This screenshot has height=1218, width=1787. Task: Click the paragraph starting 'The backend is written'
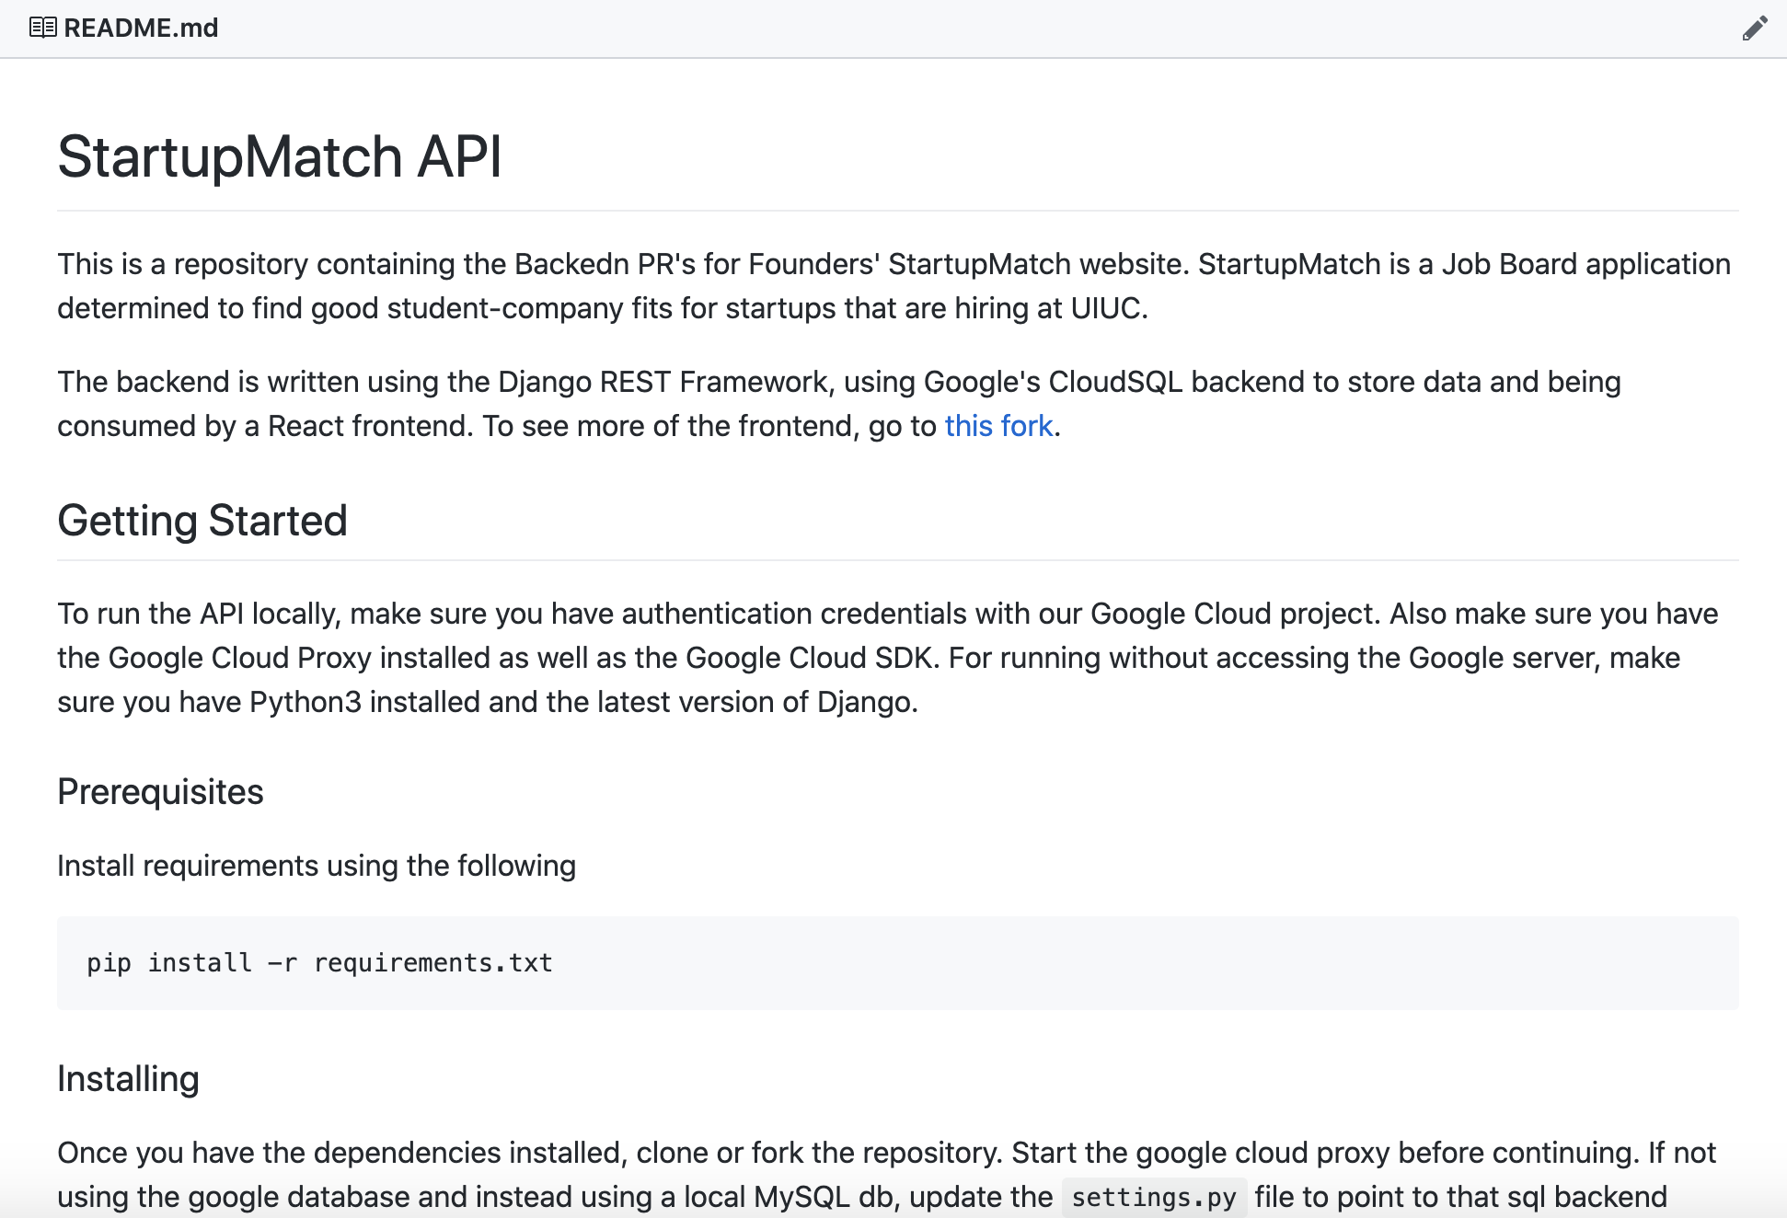[x=839, y=404]
